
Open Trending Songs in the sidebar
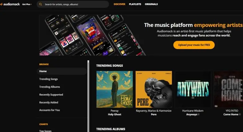tap(48, 79)
